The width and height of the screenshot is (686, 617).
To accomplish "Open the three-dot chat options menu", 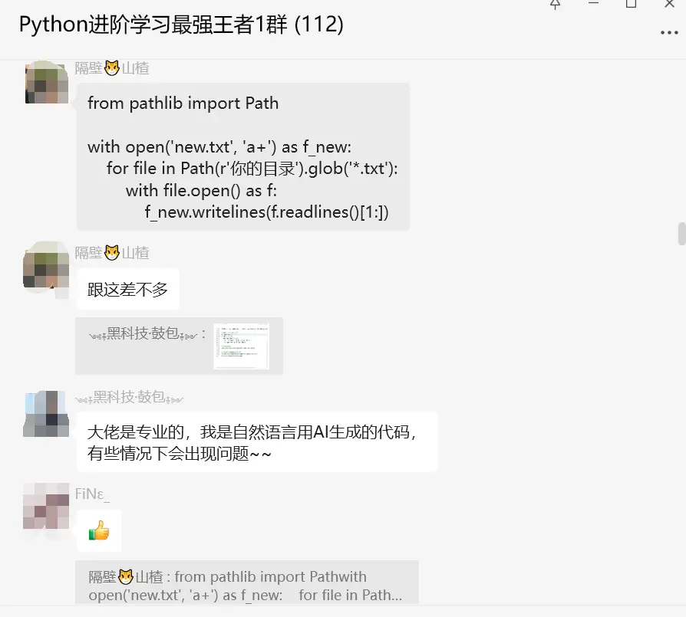I will (x=669, y=33).
